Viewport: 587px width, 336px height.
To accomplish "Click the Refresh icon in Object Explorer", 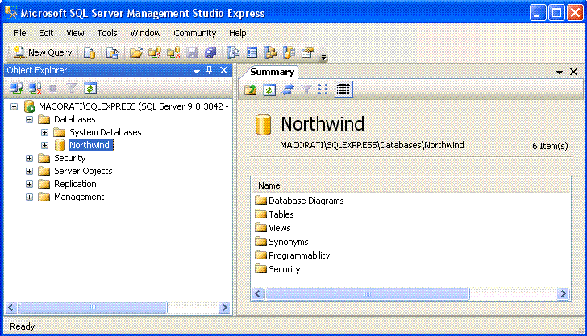I will (90, 89).
